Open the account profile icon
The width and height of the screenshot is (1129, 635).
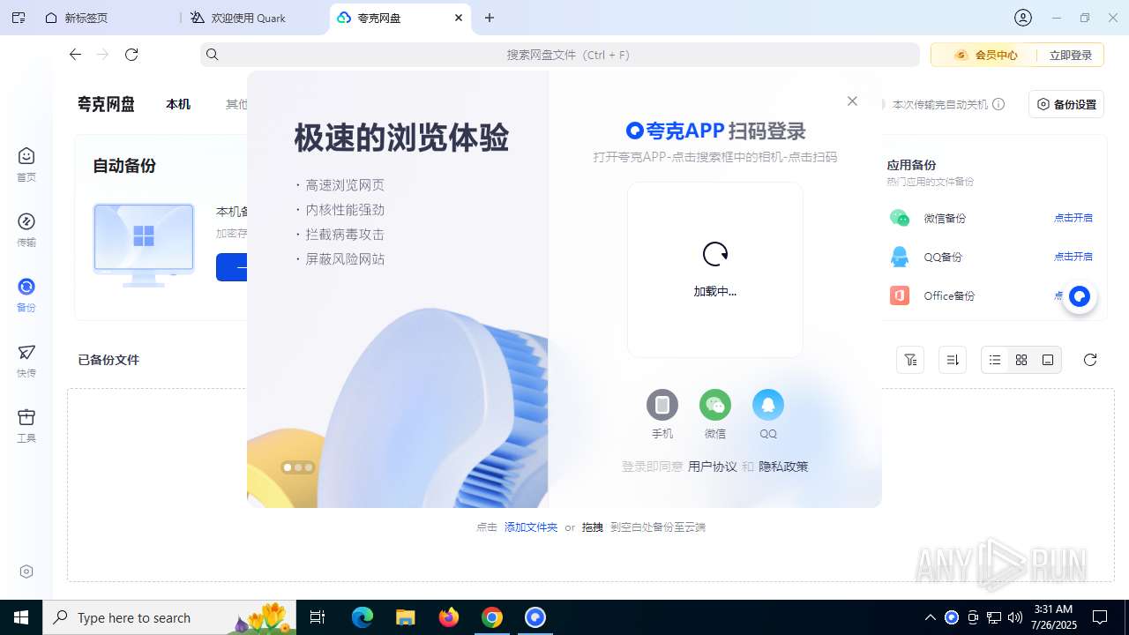click(1023, 18)
